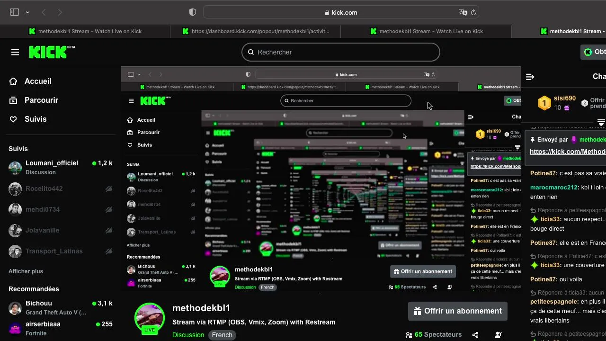Reload the page with the address bar refresh icon
Screen dimensions: 606x341
point(473,12)
